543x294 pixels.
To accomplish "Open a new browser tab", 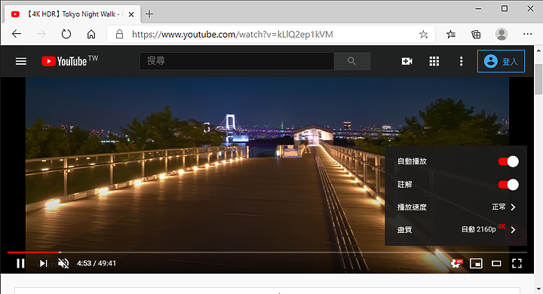I will point(149,14).
